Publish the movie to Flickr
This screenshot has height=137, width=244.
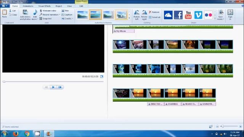(x=209, y=15)
